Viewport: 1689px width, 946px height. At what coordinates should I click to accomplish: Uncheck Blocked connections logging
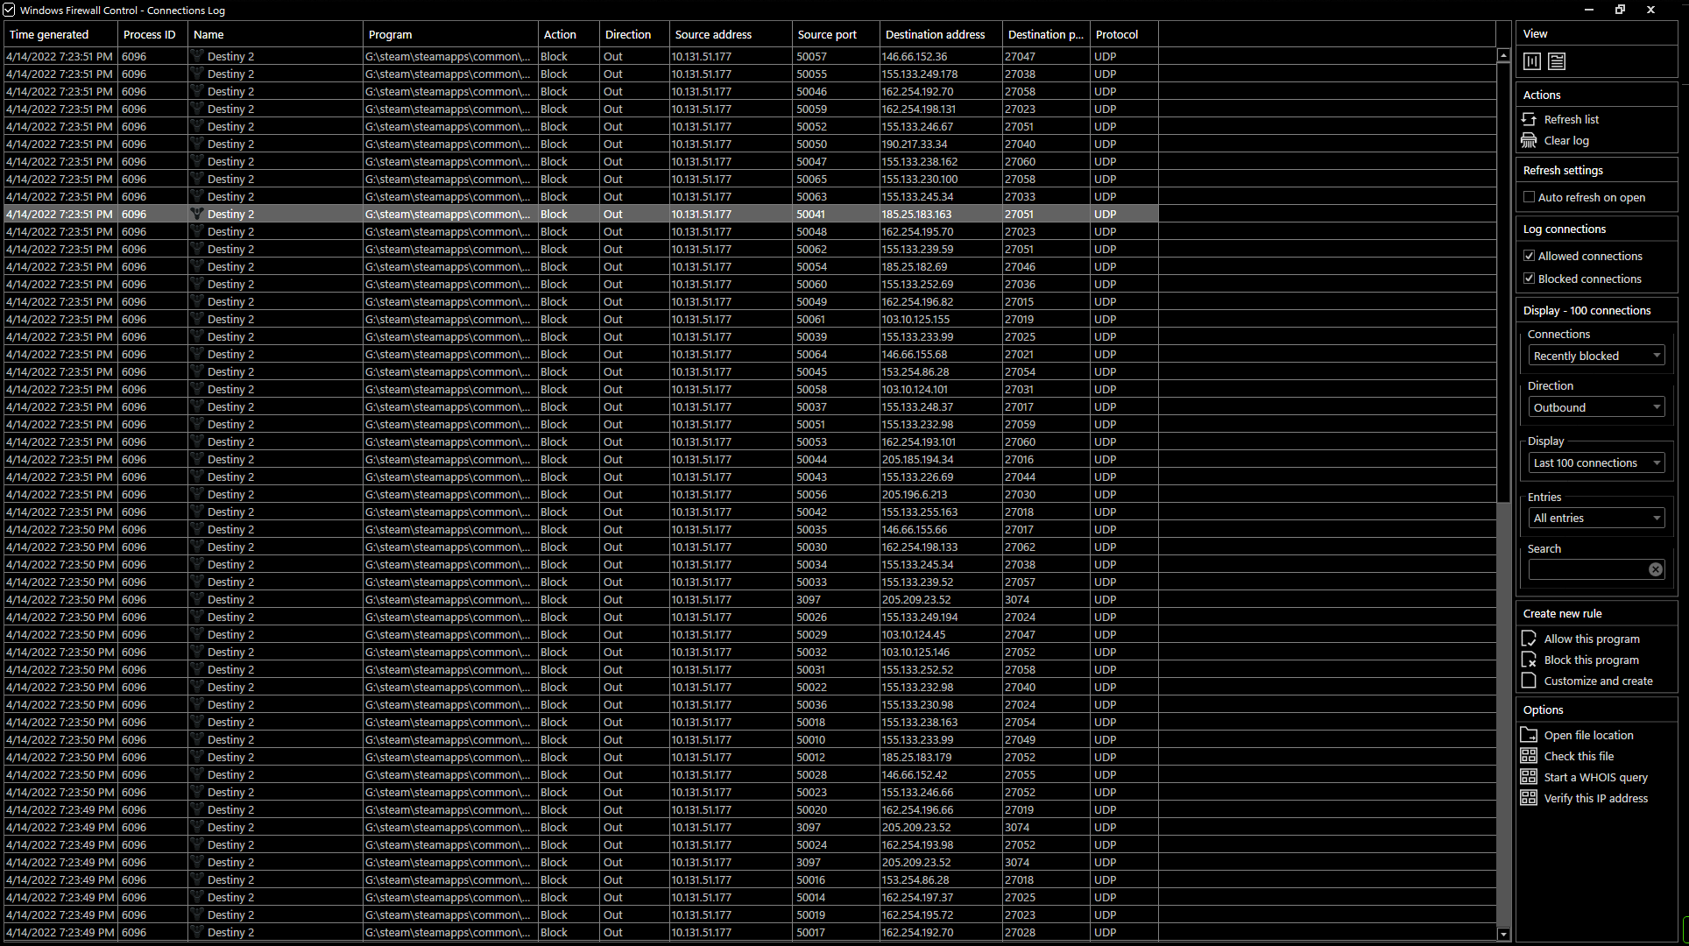click(1530, 279)
